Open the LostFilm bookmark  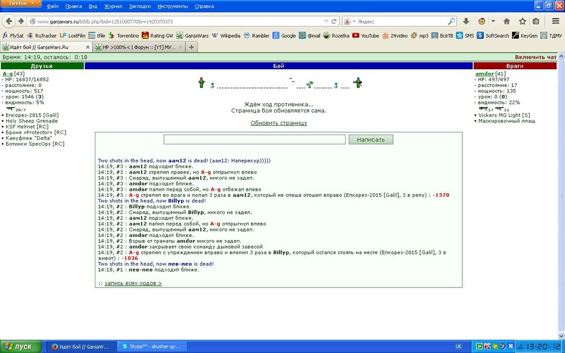[73, 36]
